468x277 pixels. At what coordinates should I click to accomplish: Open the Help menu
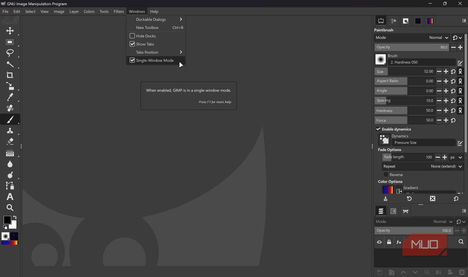pos(154,11)
